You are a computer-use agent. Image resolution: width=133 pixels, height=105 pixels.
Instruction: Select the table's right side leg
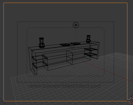click(98, 51)
